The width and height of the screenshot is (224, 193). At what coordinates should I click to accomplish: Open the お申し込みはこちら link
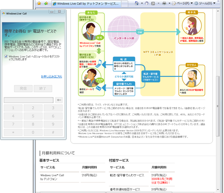[x=51, y=76]
